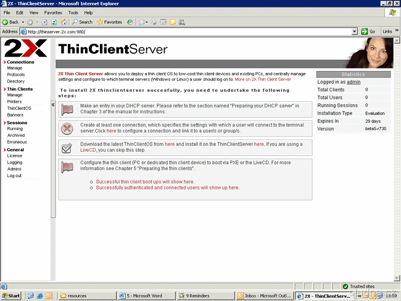Click the Messenger icon in toolbar
The height and width of the screenshot is (301, 401).
pyautogui.click(x=182, y=22)
